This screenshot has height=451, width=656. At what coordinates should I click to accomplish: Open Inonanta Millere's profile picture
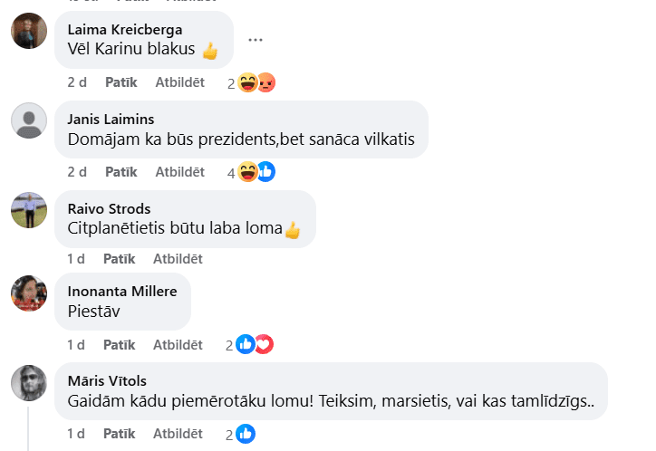(x=29, y=293)
